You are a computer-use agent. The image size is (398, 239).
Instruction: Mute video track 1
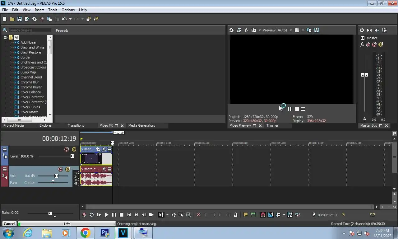pos(66,149)
